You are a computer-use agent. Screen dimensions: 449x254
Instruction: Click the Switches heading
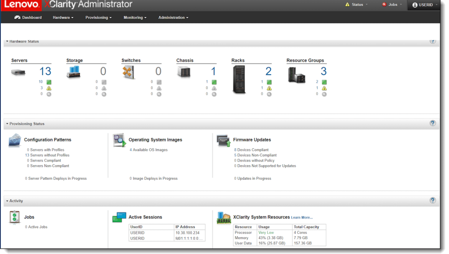[131, 60]
